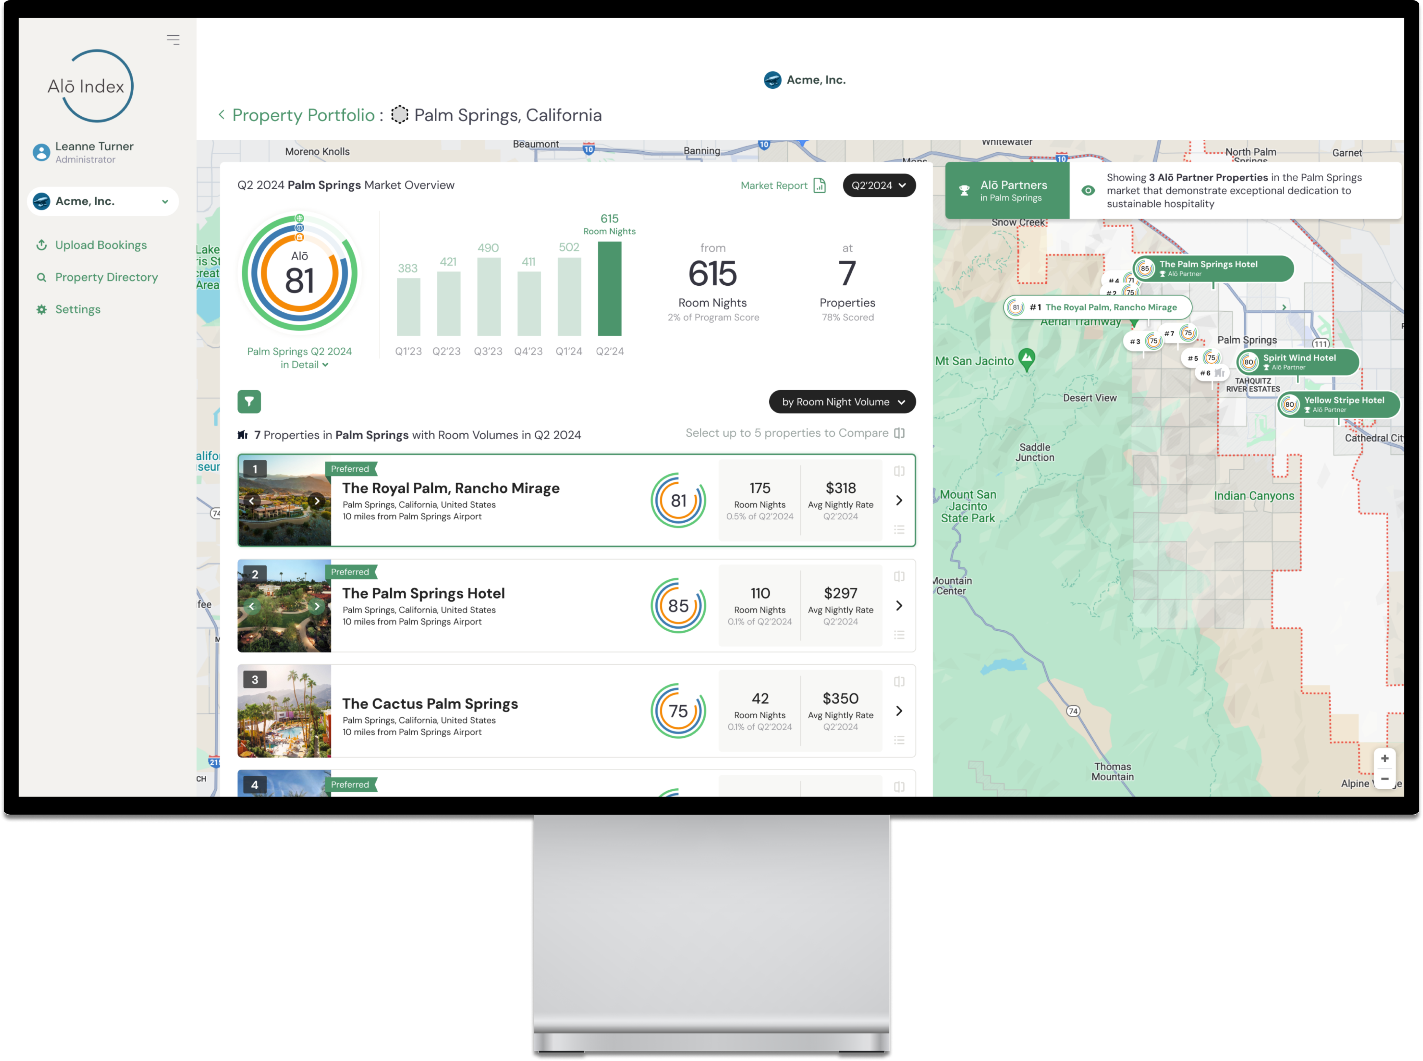1423x1061 pixels.
Task: Select the Q2'24 bar showing 615
Action: (x=609, y=288)
